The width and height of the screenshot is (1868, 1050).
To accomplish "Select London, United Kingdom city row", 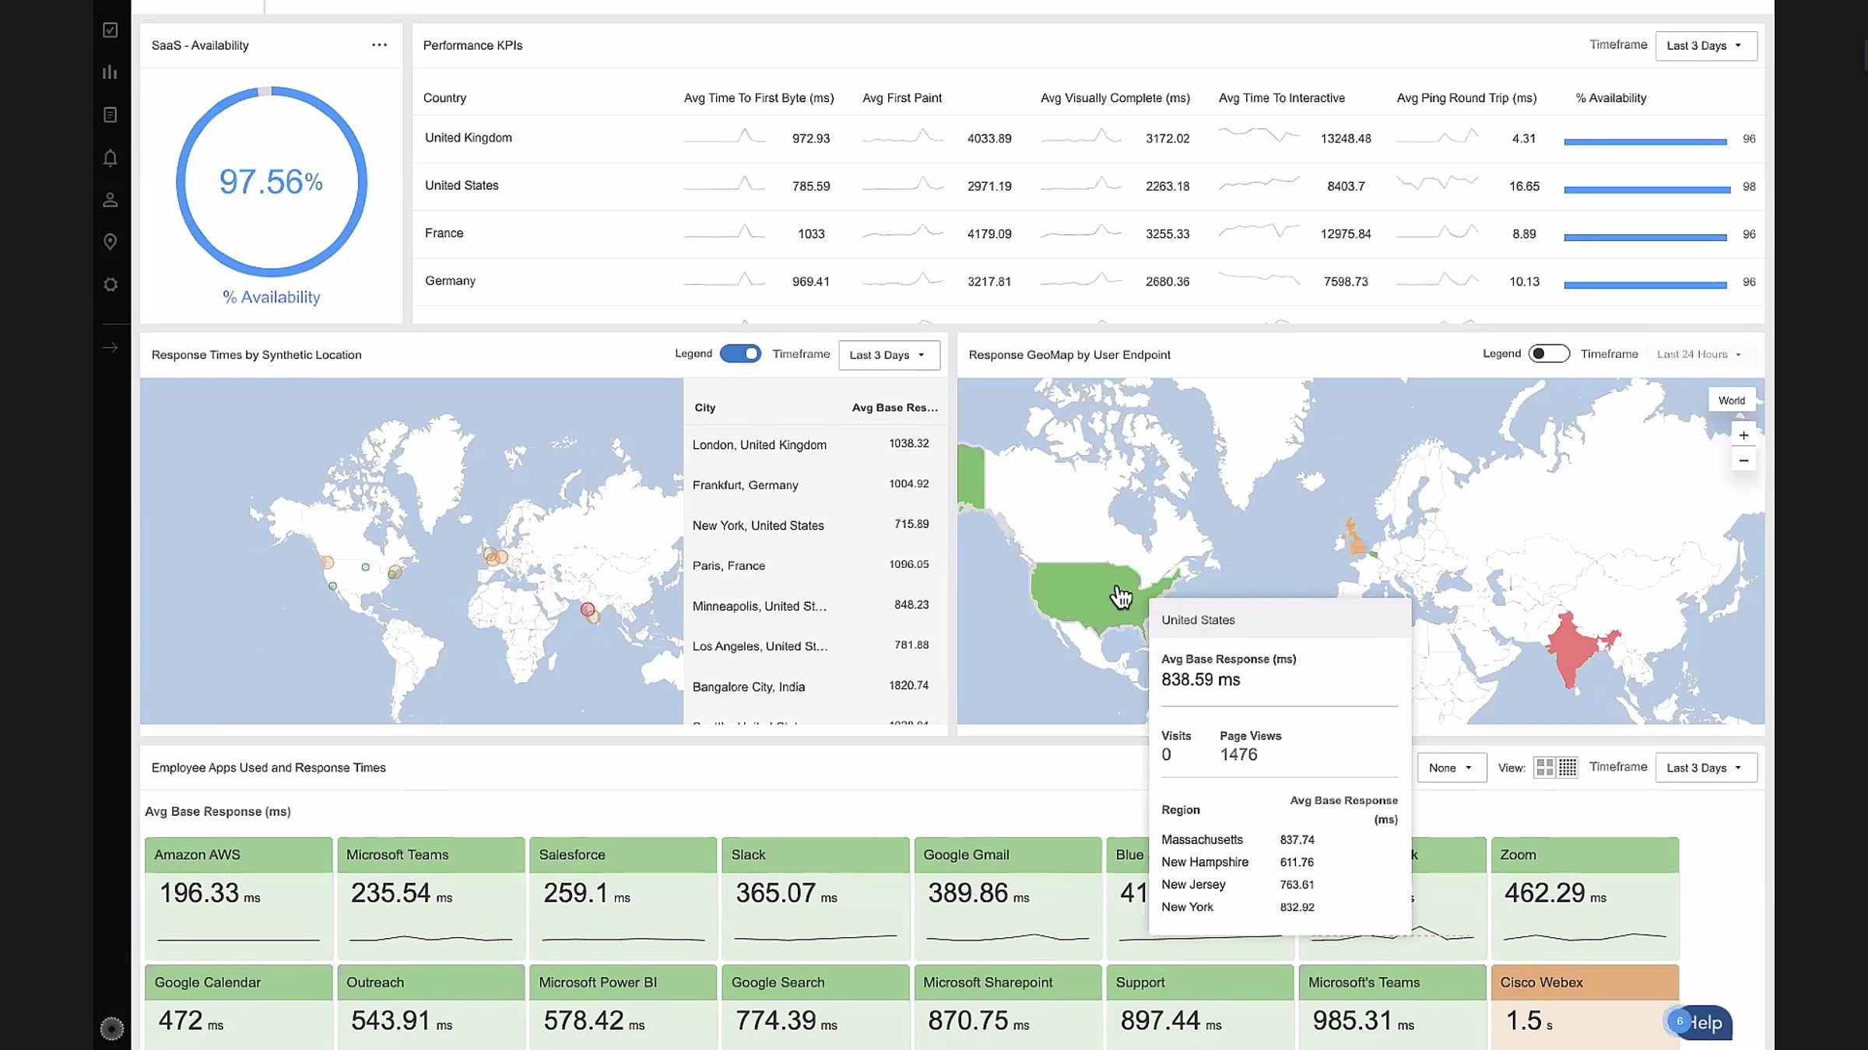I will (x=815, y=444).
